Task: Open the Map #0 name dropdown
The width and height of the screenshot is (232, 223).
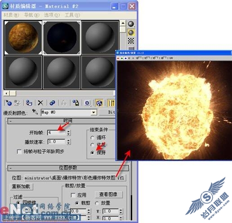Action: coord(94,112)
